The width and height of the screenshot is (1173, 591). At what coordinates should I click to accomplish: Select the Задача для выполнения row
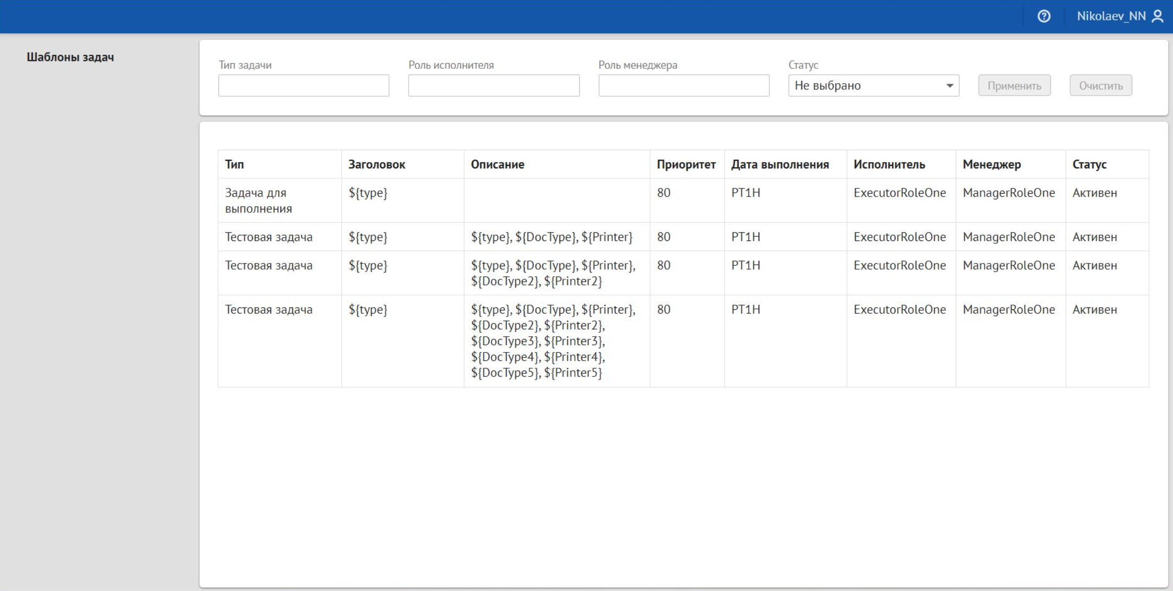(x=258, y=200)
